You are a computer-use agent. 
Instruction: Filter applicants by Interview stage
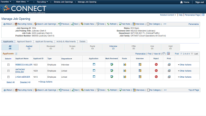point(113,47)
